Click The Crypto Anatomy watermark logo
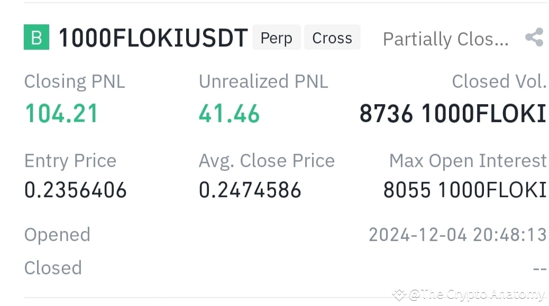 coord(399,295)
